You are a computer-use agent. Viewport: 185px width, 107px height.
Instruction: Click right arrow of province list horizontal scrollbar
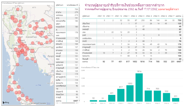click(x=77, y=103)
